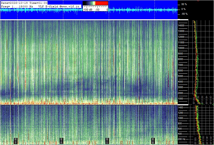Select the 22:00 time marker label
Screen dimensions: 214x145
pos(107,141)
